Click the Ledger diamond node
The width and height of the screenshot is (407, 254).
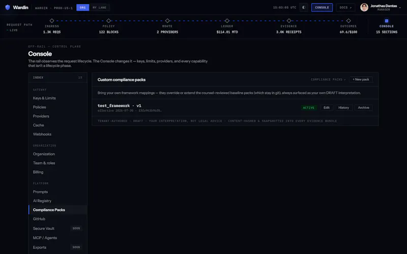coord(227,21)
